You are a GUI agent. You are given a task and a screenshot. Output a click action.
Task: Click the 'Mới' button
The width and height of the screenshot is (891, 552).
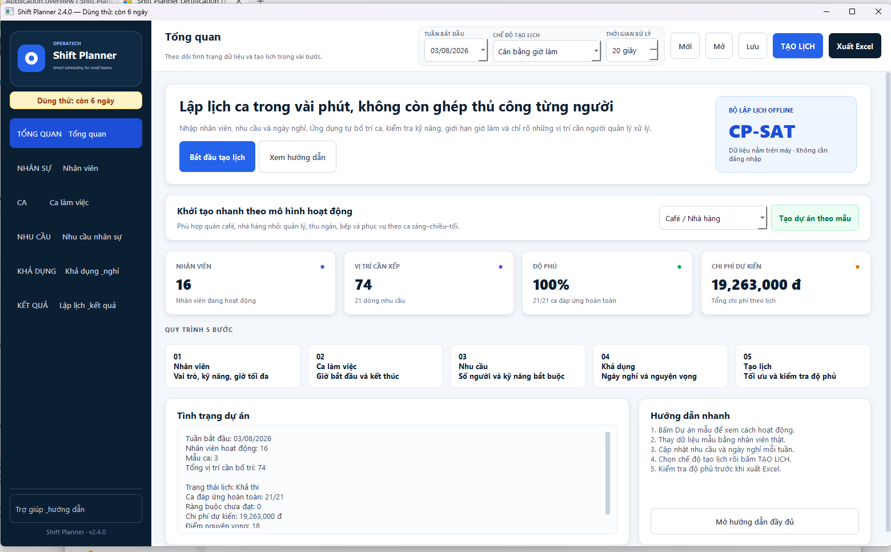pos(685,46)
